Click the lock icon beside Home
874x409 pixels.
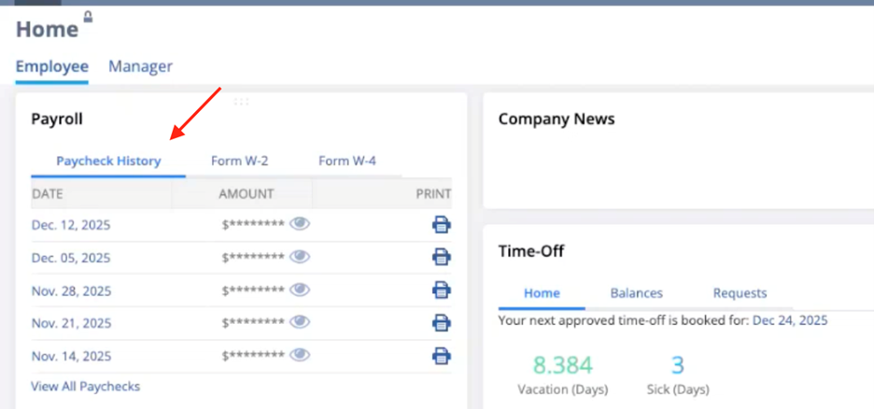[88, 17]
